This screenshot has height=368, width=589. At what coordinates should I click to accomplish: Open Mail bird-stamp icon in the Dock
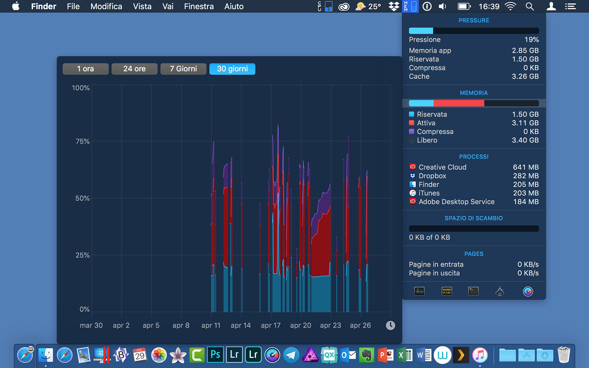click(84, 355)
